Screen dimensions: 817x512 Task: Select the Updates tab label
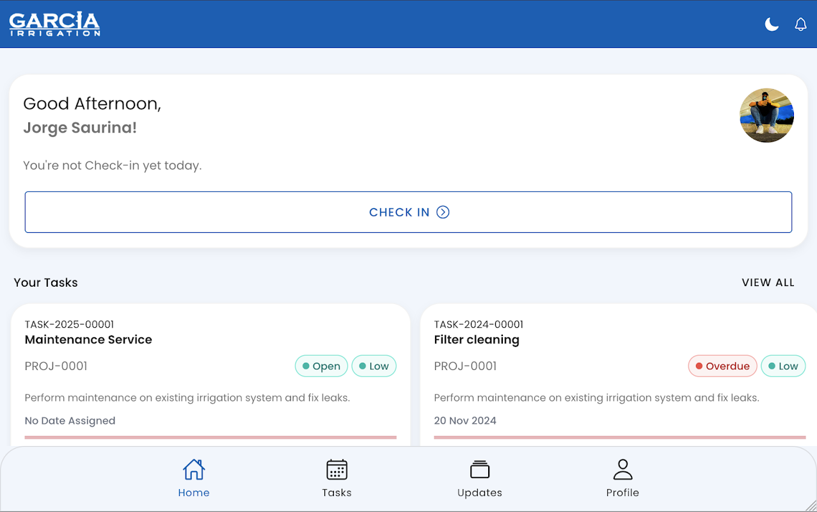[x=480, y=493]
